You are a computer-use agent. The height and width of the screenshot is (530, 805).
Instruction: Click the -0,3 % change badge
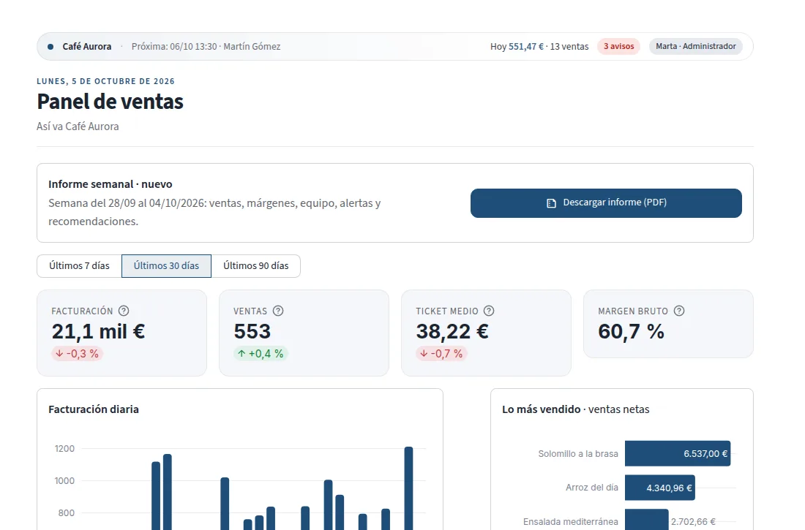tap(77, 354)
